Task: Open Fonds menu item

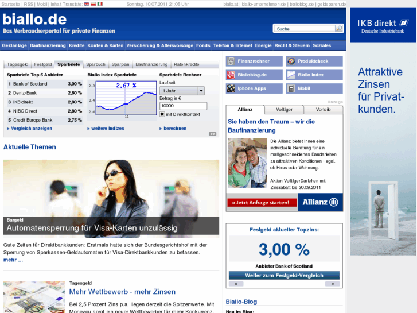Action: click(203, 45)
